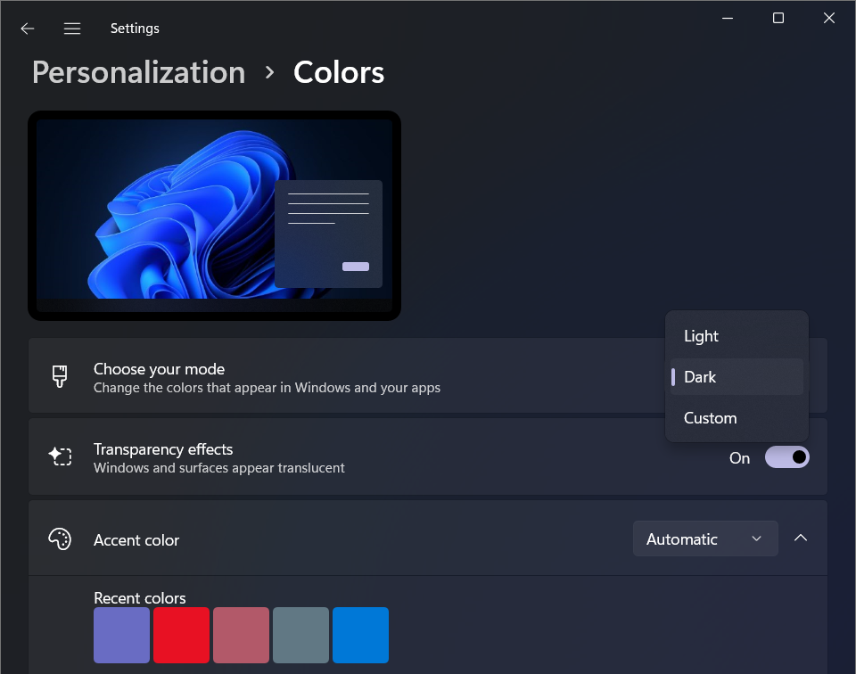Navigate back via Personalization breadcrumb
This screenshot has width=856, height=674.
tap(138, 72)
